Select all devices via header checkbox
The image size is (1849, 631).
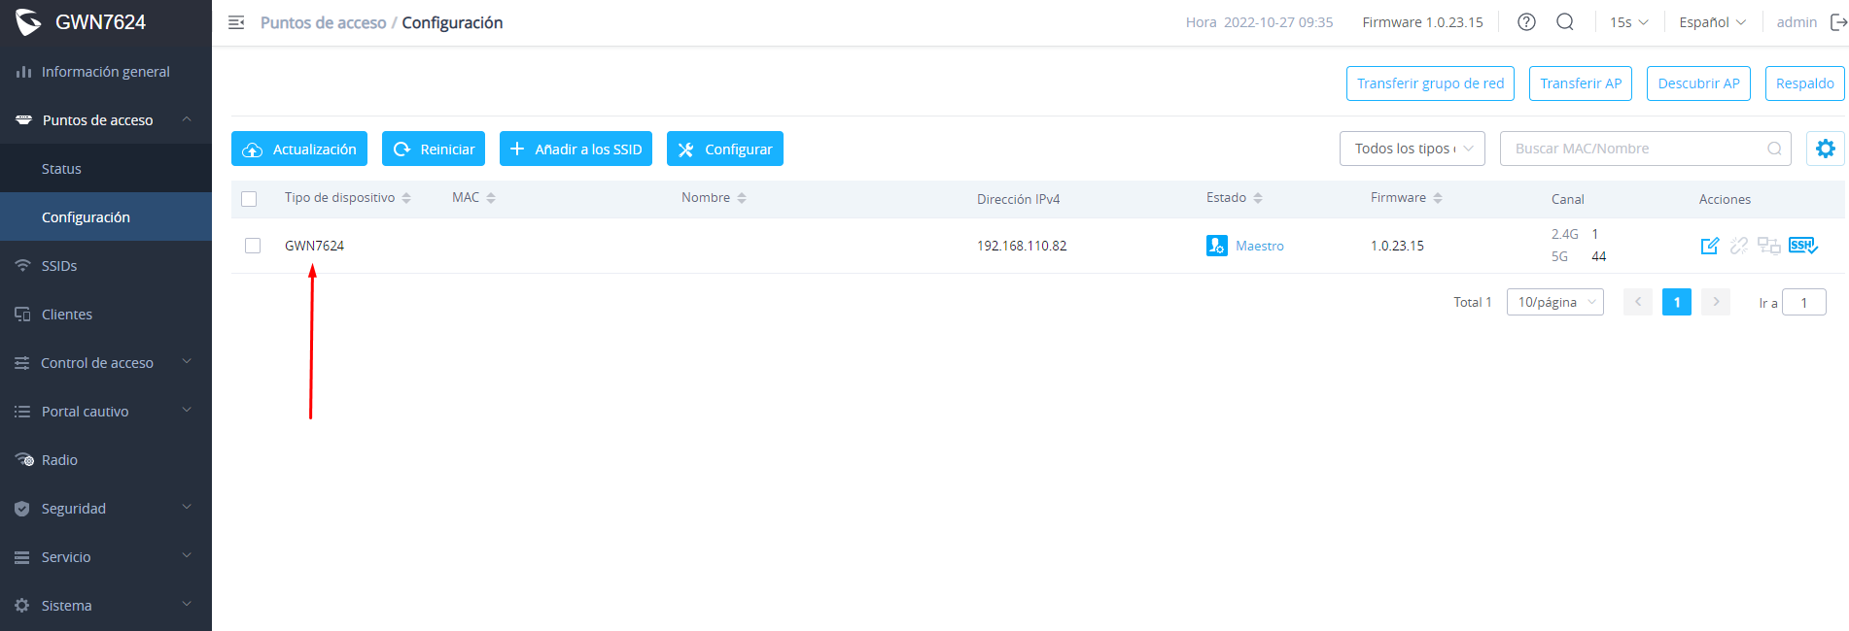[x=249, y=199]
